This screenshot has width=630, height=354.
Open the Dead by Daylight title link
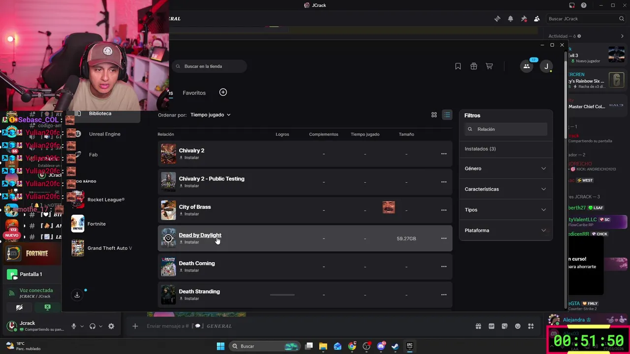[200, 235]
